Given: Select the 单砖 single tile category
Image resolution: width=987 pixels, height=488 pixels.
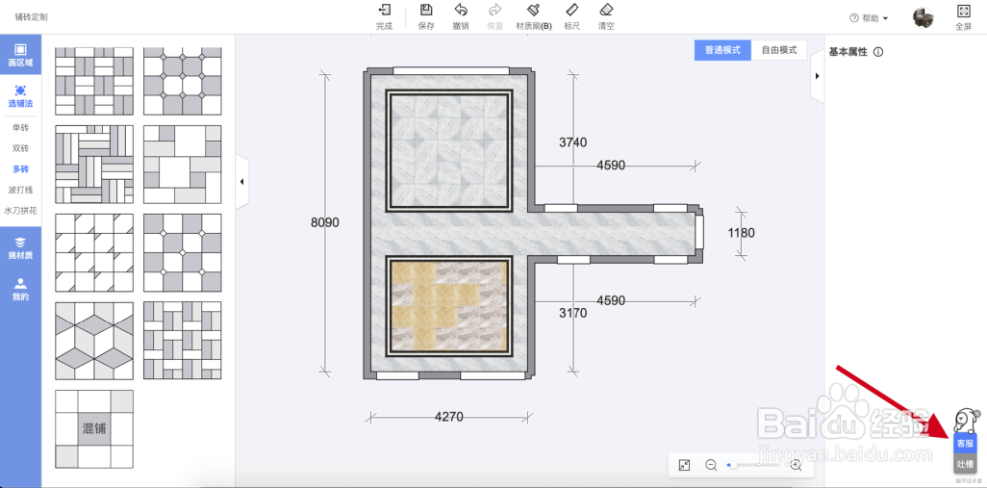Looking at the screenshot, I should pos(20,128).
